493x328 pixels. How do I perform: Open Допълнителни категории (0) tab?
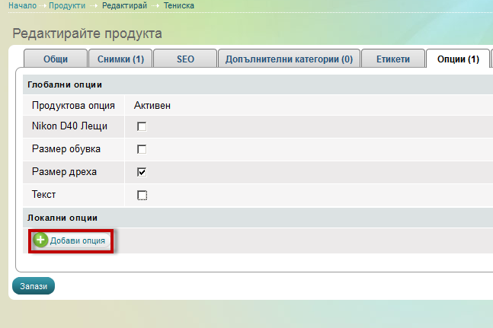point(289,59)
